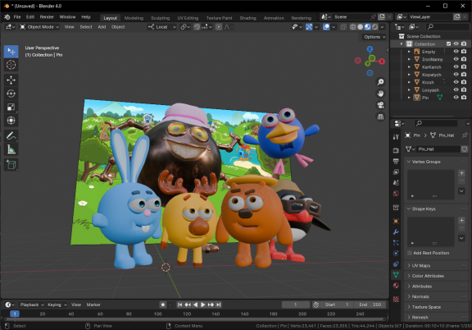This screenshot has height=330, width=472.
Task: Toggle camera view with the camera gizmo
Action: tap(381, 105)
